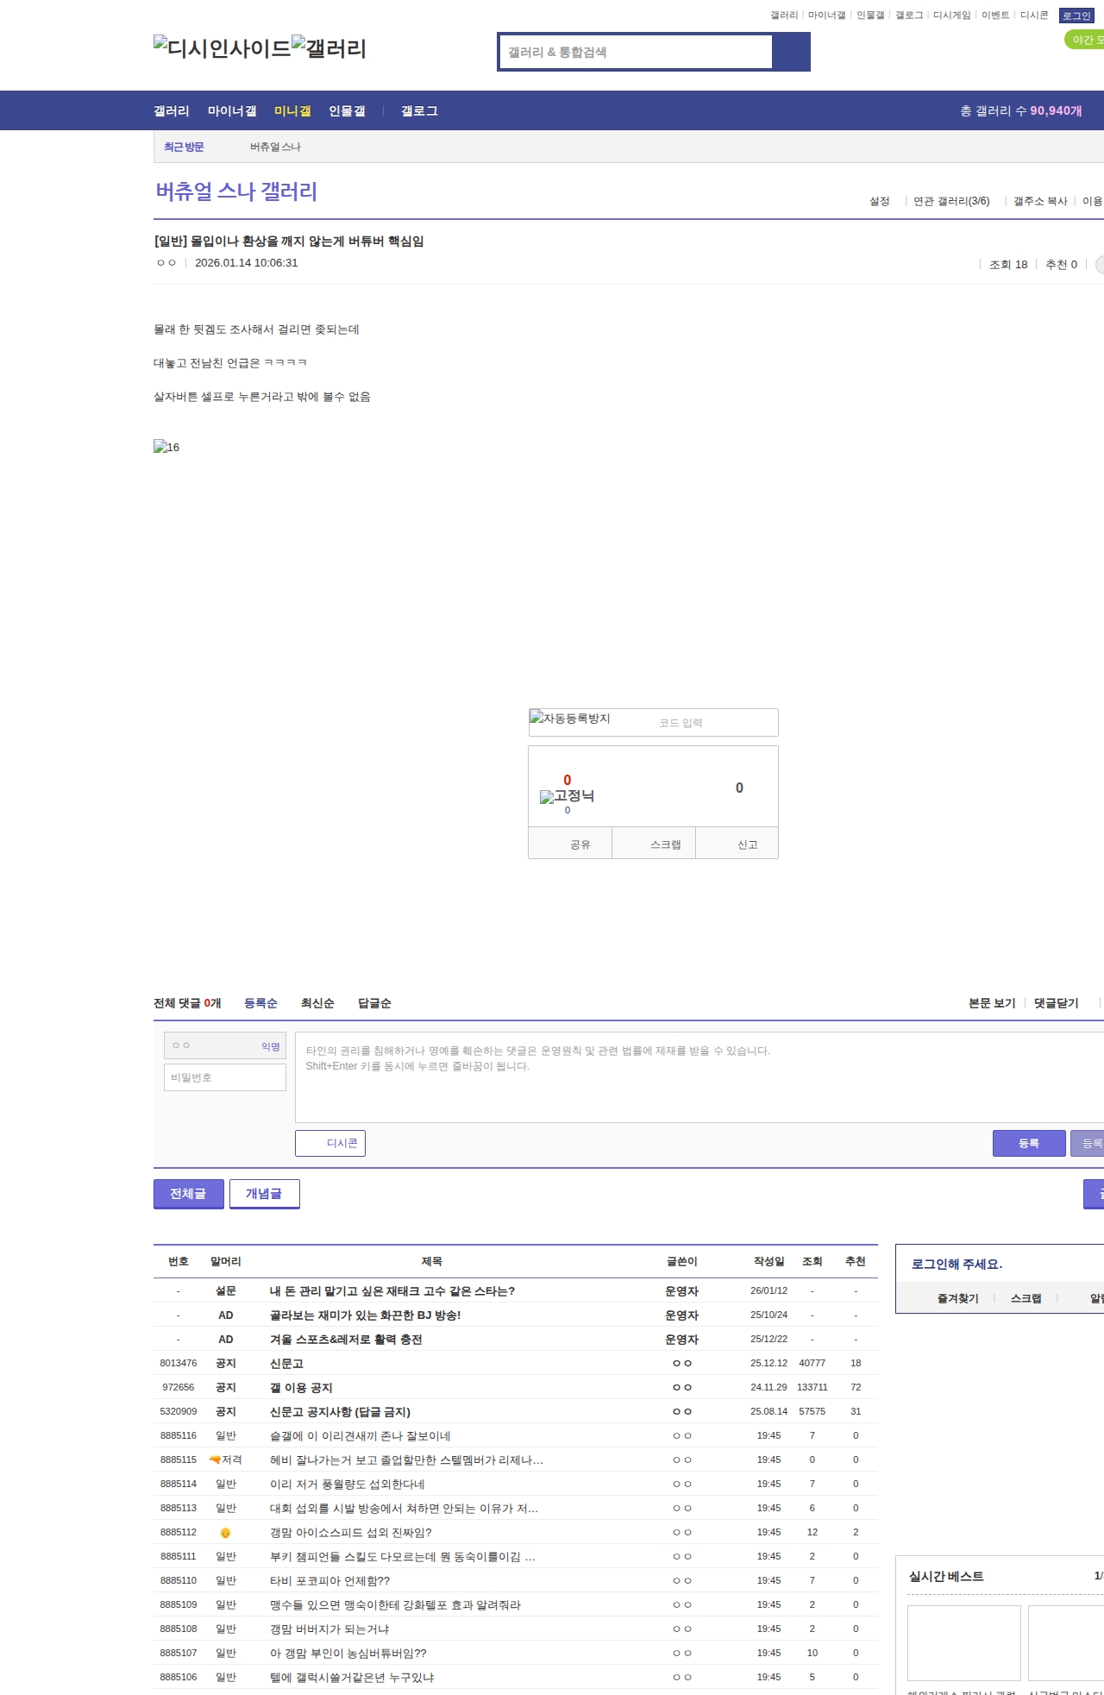This screenshot has width=1104, height=1695.
Task: Open the 마이너갤 navigation menu item
Action: point(232,110)
